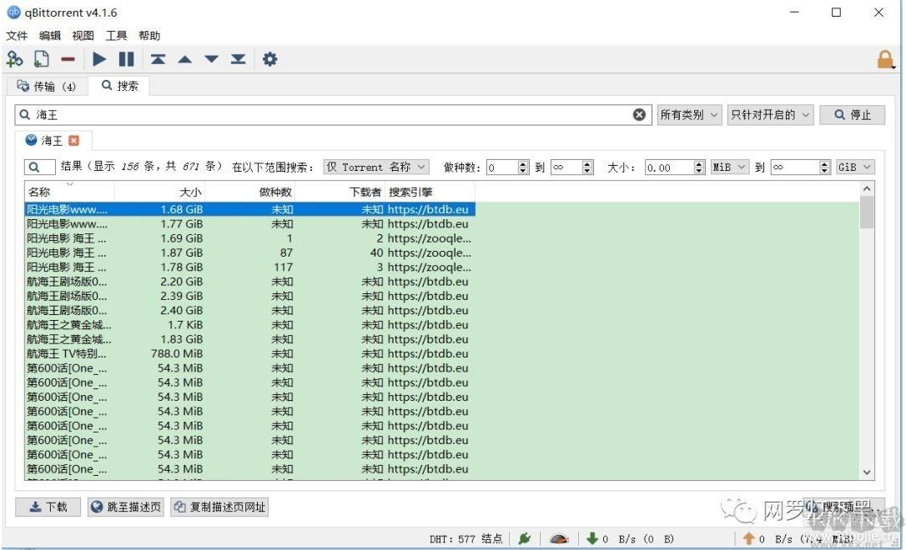Open the 只针对开启的 search plugins dropdown
This screenshot has width=906, height=550.
click(769, 115)
